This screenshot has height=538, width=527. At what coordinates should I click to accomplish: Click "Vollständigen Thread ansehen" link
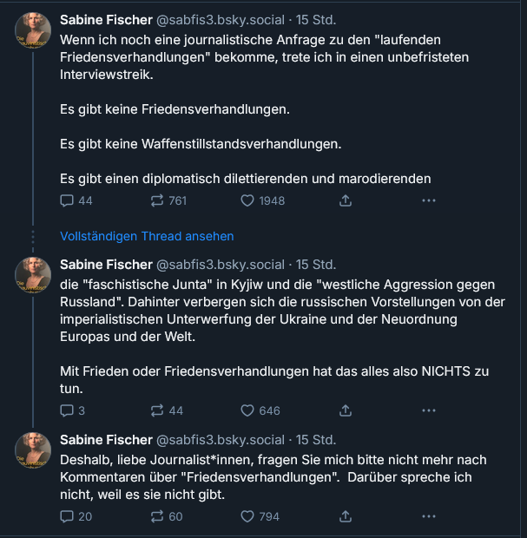tap(147, 236)
